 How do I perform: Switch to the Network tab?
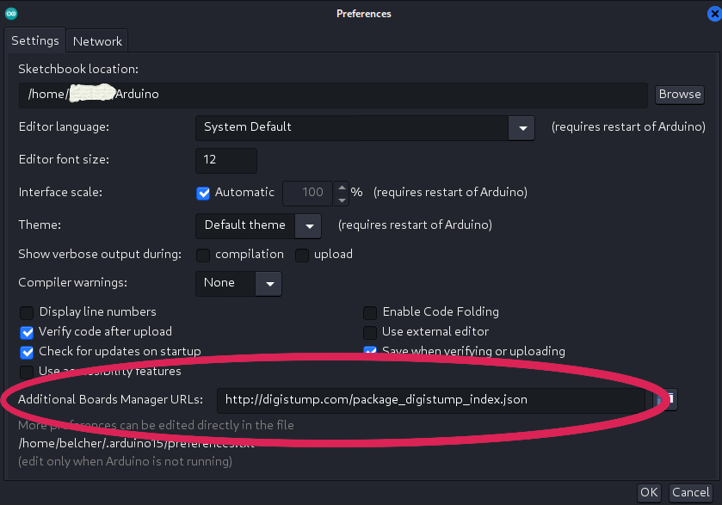(x=97, y=41)
